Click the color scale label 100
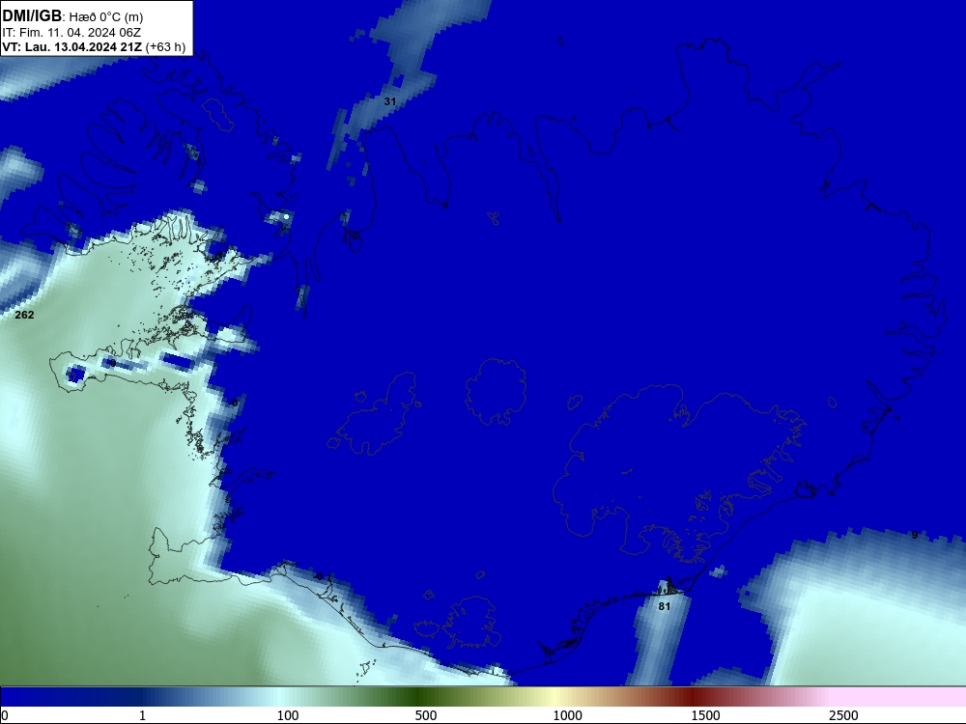966x724 pixels. point(288,715)
